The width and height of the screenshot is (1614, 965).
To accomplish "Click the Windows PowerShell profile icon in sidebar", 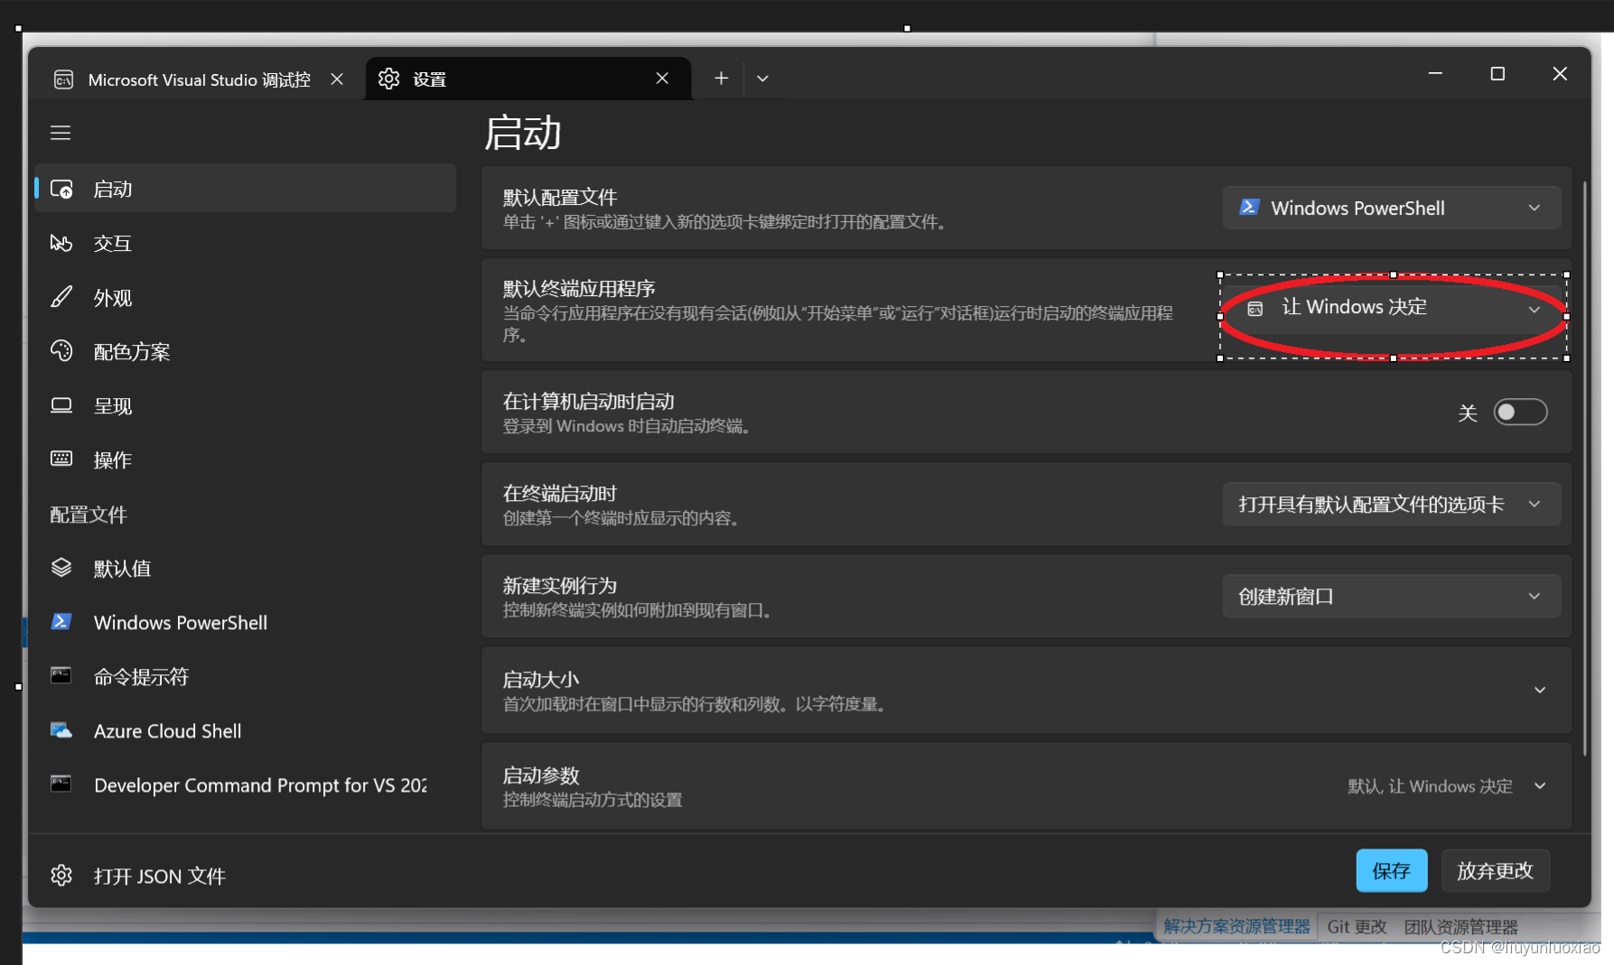I will click(x=61, y=622).
